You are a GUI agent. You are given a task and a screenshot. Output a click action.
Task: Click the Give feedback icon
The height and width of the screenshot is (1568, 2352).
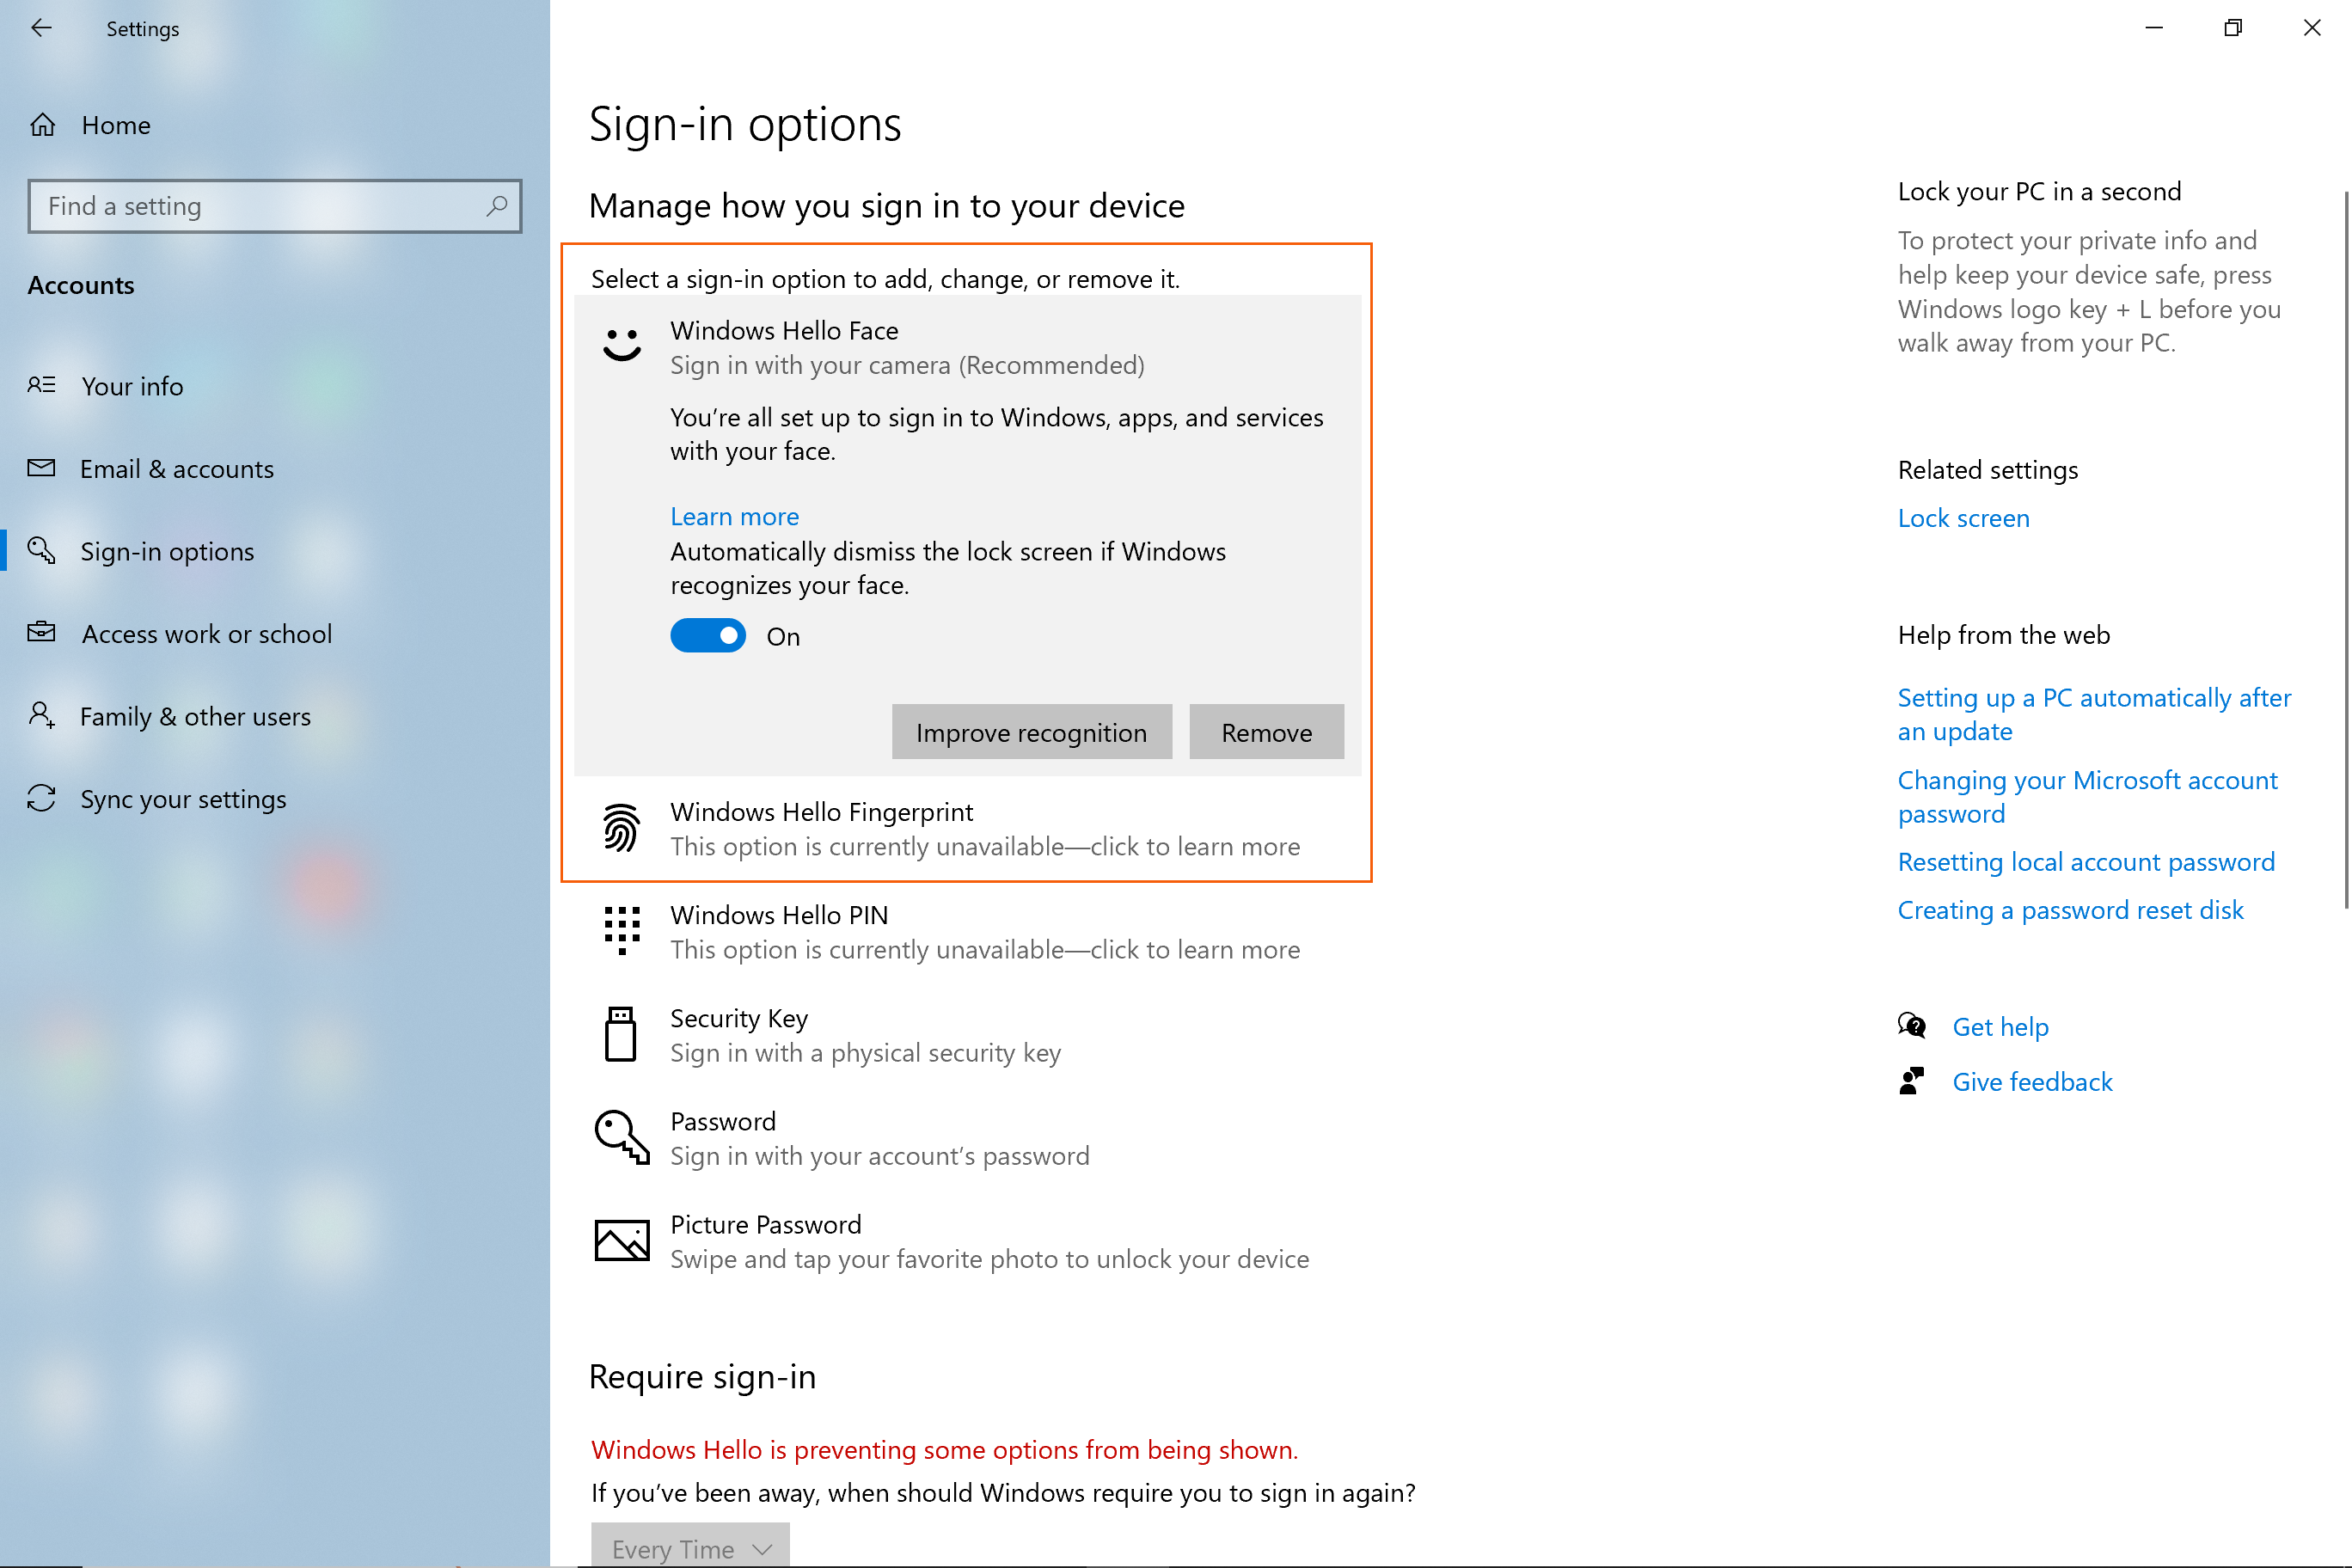coord(1912,1081)
